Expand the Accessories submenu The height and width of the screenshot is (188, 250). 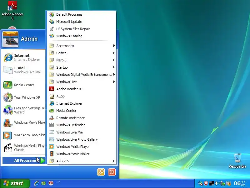[x=82, y=46]
